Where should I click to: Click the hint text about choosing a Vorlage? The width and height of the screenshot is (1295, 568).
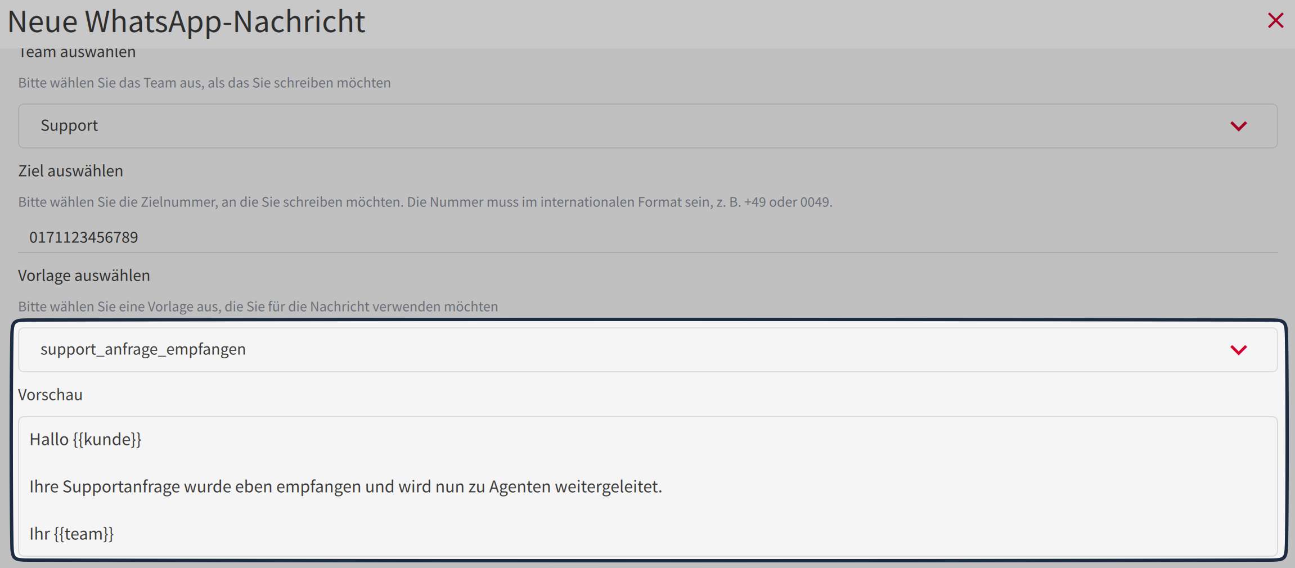pyautogui.click(x=258, y=306)
